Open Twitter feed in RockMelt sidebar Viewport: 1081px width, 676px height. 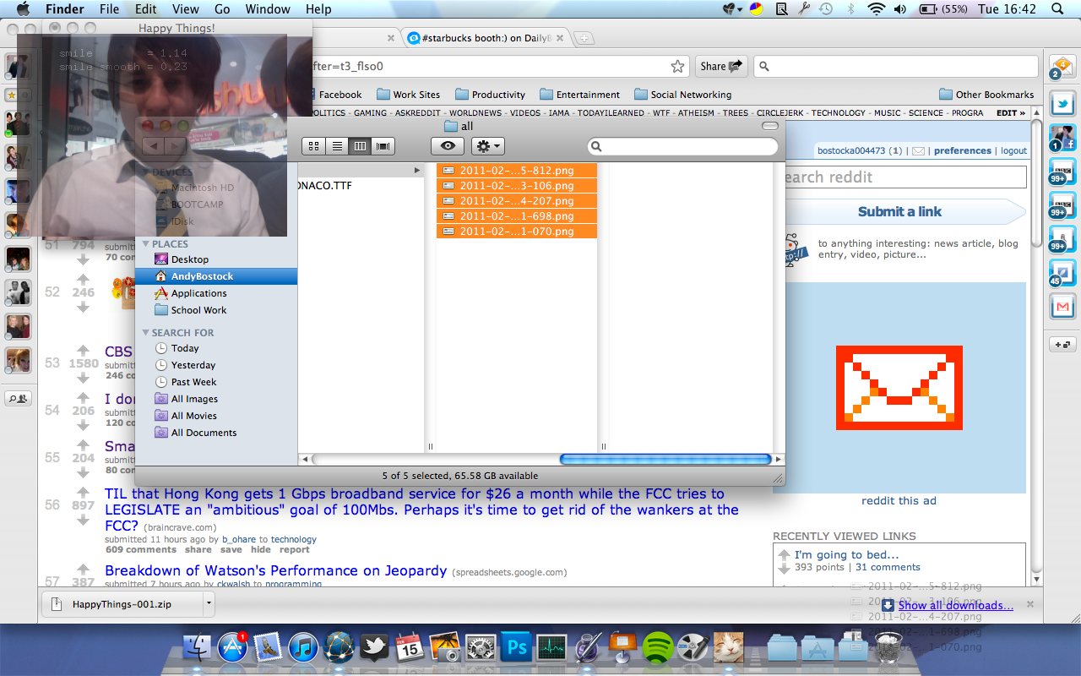tap(1062, 103)
